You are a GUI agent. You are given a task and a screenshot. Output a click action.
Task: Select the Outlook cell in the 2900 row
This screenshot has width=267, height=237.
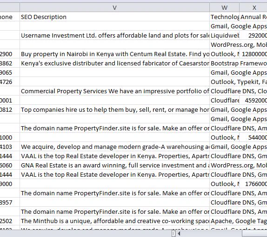click(224, 54)
